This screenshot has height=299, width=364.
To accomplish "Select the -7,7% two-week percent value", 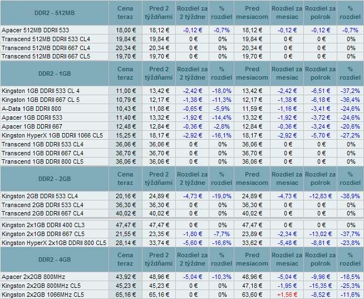I will click(222, 234).
